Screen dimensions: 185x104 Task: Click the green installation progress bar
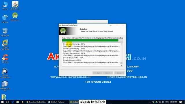click(x=92, y=40)
